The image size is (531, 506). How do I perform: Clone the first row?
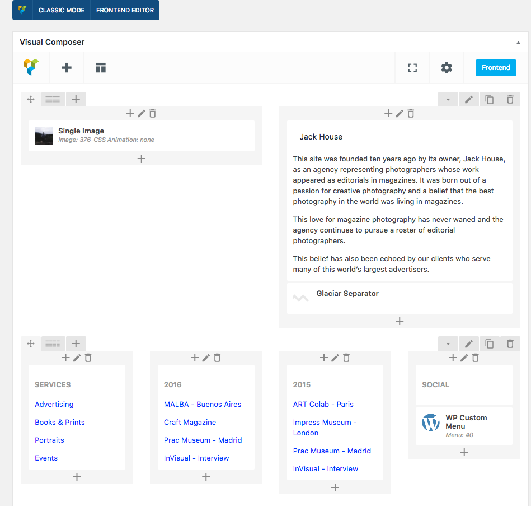490,99
